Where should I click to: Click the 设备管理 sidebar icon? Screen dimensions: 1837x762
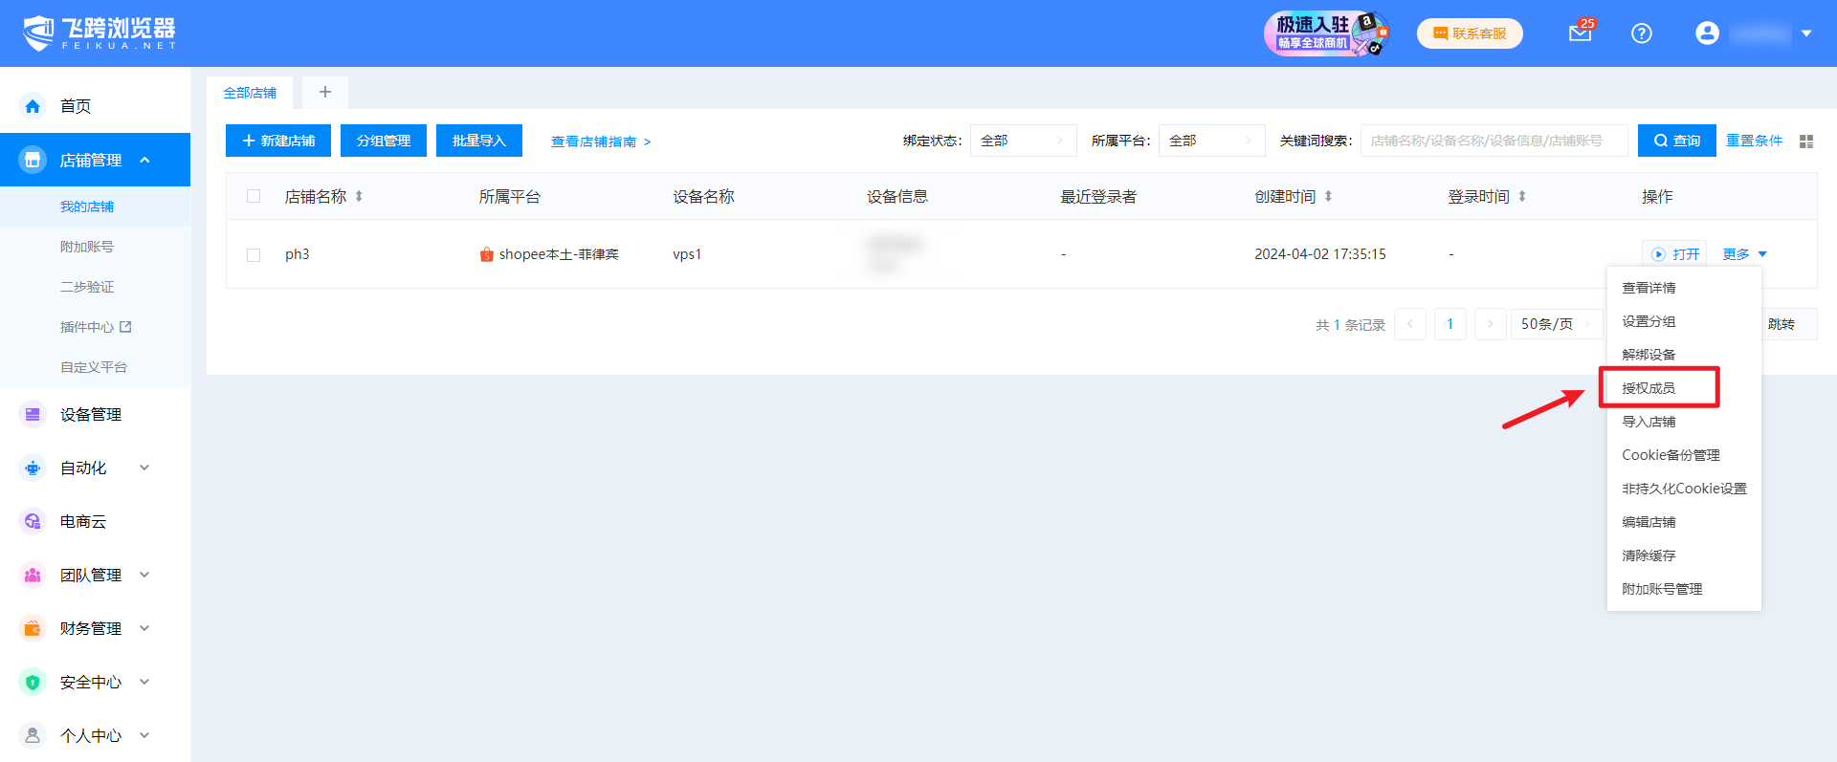tap(33, 415)
